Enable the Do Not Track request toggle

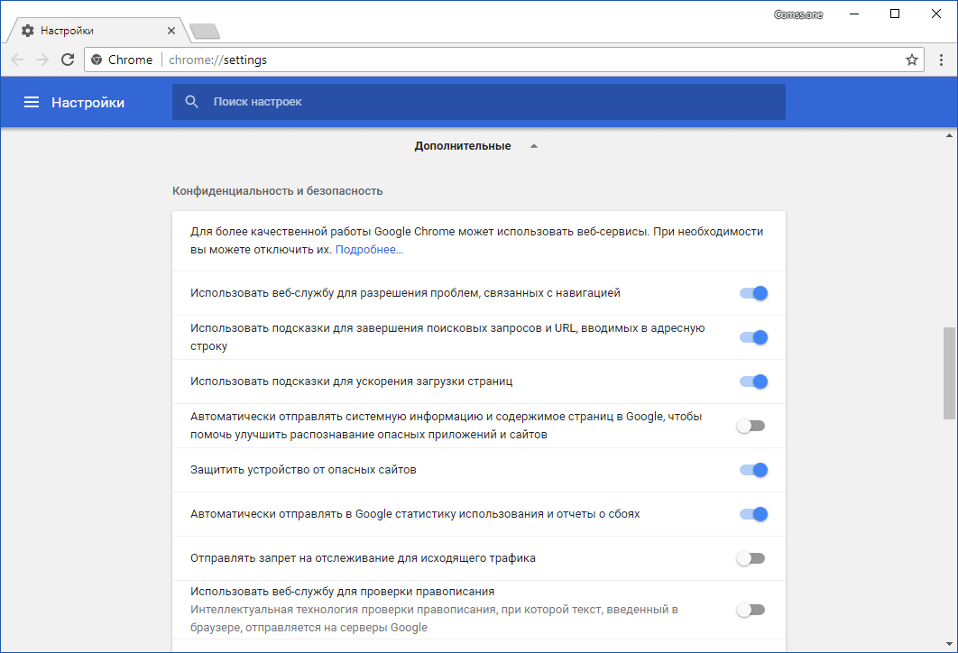coord(751,558)
